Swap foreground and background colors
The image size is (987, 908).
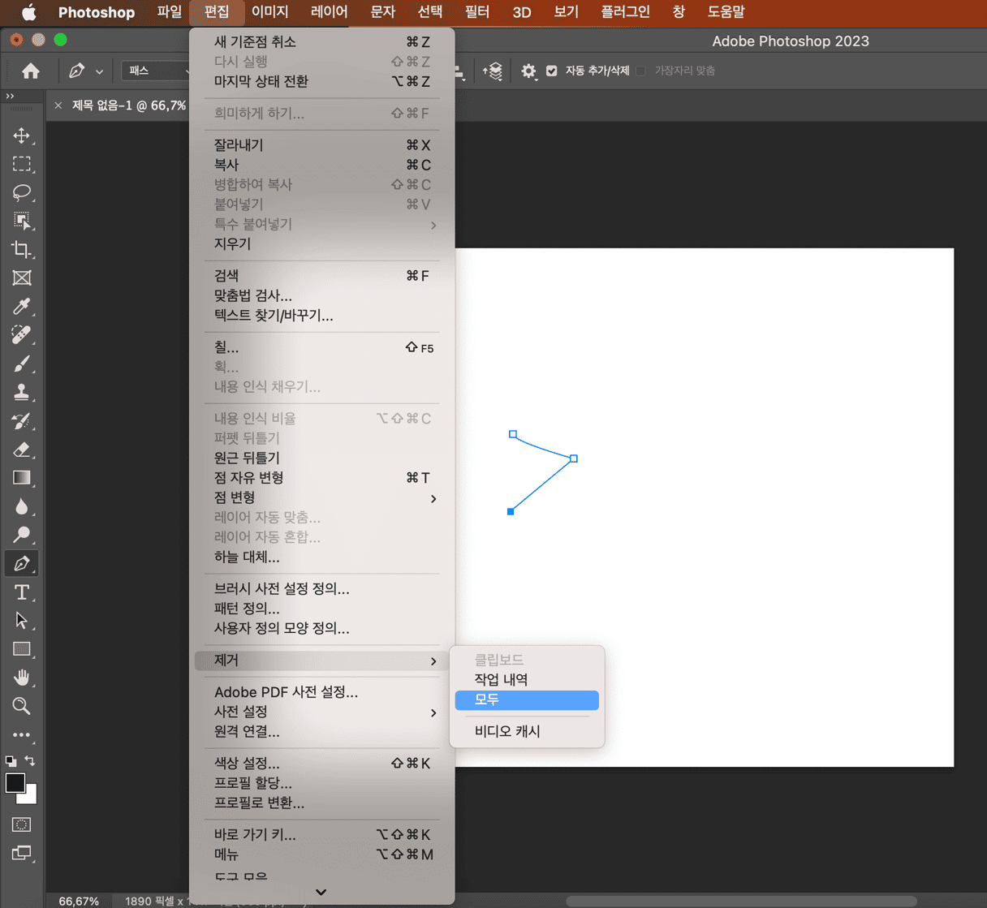click(30, 761)
